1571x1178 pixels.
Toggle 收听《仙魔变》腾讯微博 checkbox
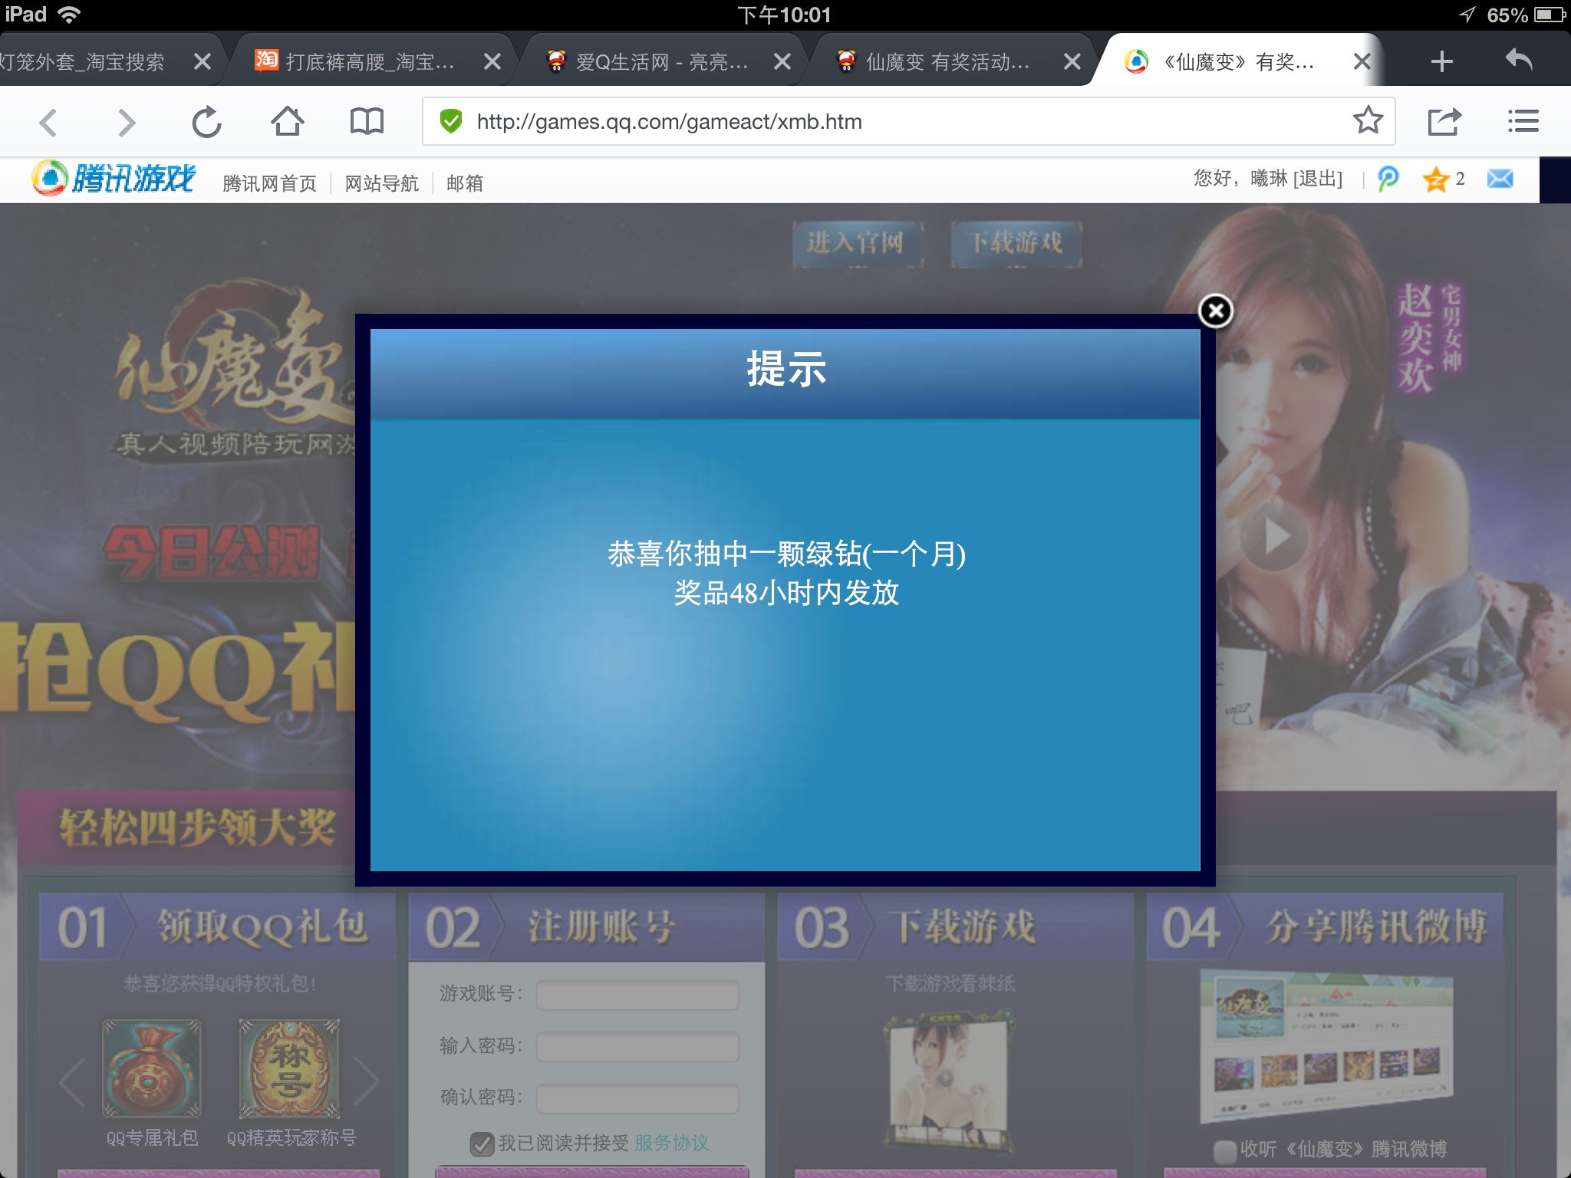(1224, 1150)
